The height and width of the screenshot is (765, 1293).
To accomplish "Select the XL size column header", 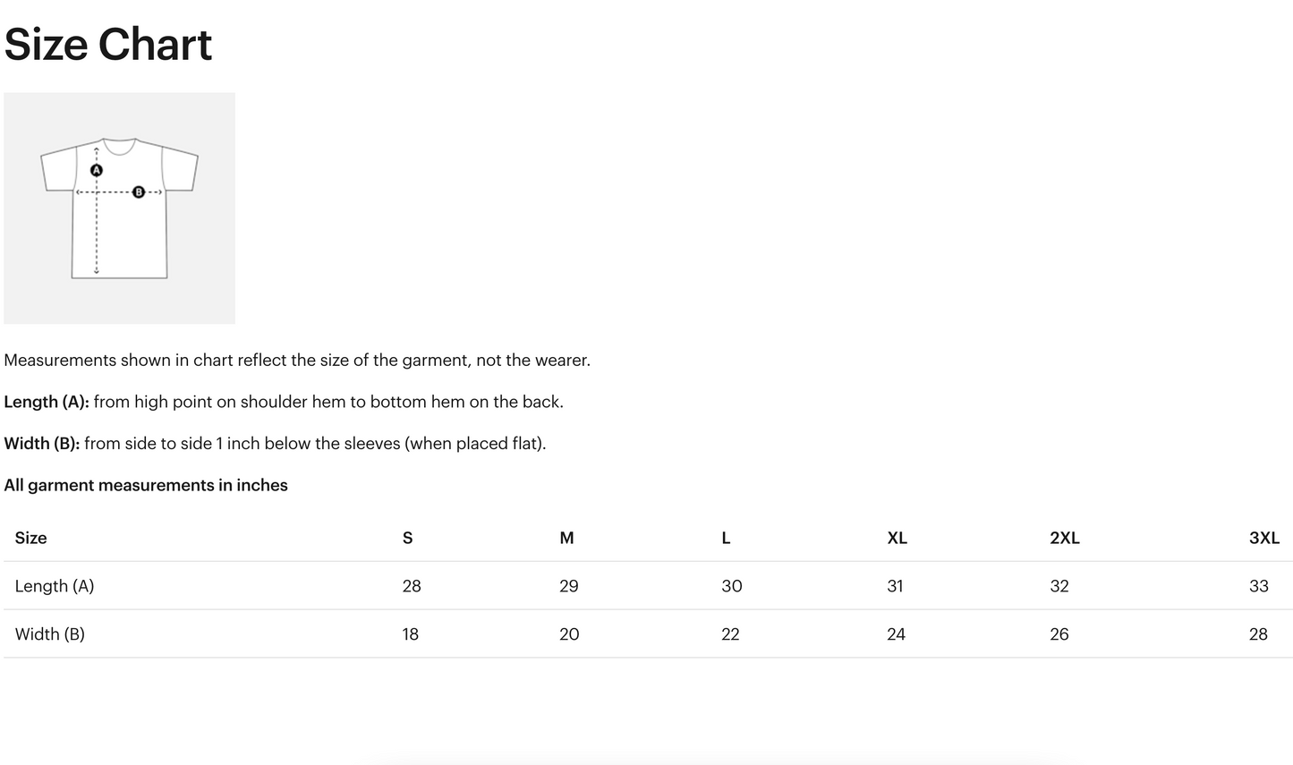I will (x=897, y=538).
